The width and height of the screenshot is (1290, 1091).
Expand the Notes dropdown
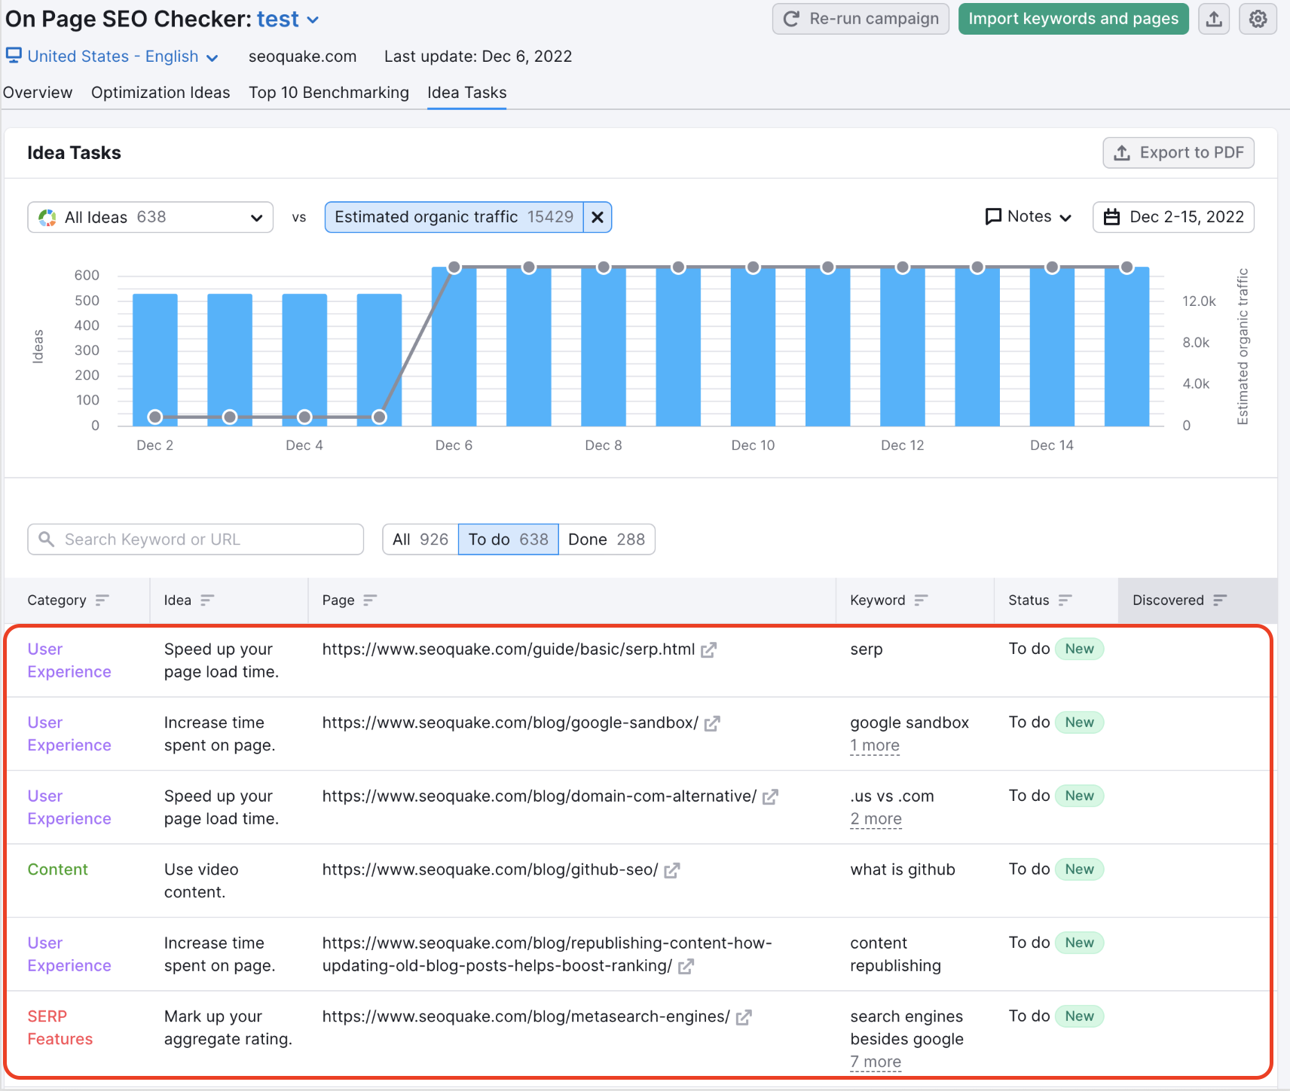click(x=1029, y=217)
